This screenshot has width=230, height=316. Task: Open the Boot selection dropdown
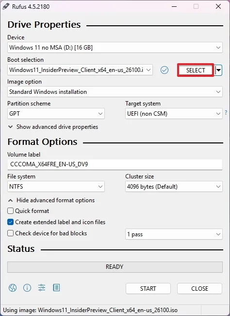tap(80, 70)
